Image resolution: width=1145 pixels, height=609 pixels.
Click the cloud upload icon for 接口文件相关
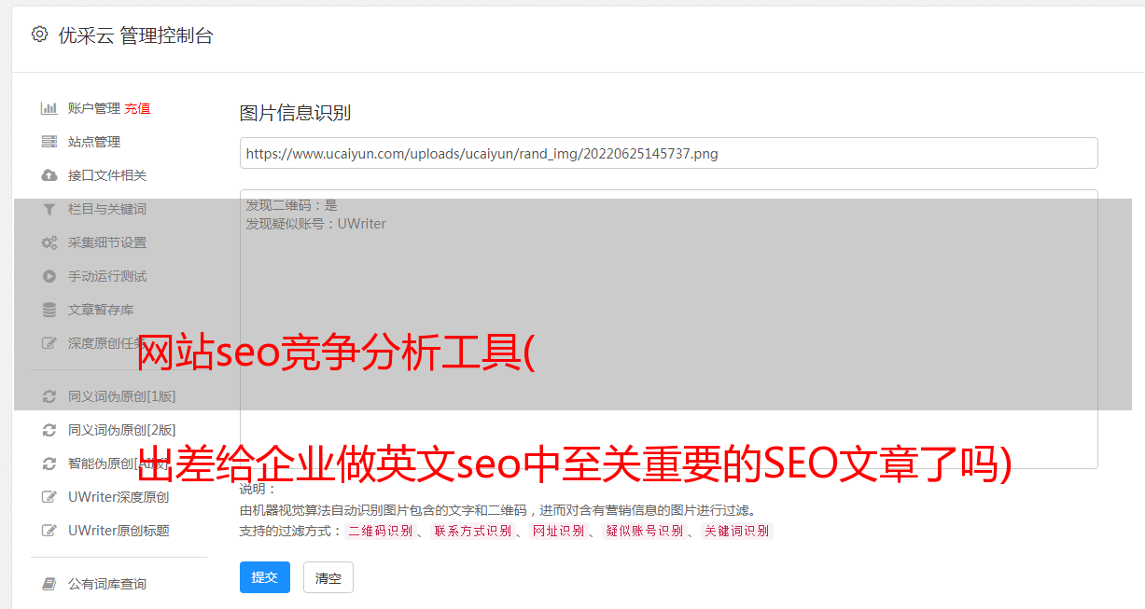[x=49, y=175]
